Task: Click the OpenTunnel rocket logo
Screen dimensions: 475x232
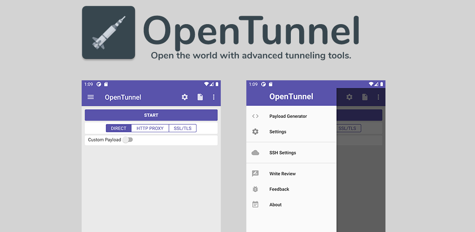Action: point(109,32)
